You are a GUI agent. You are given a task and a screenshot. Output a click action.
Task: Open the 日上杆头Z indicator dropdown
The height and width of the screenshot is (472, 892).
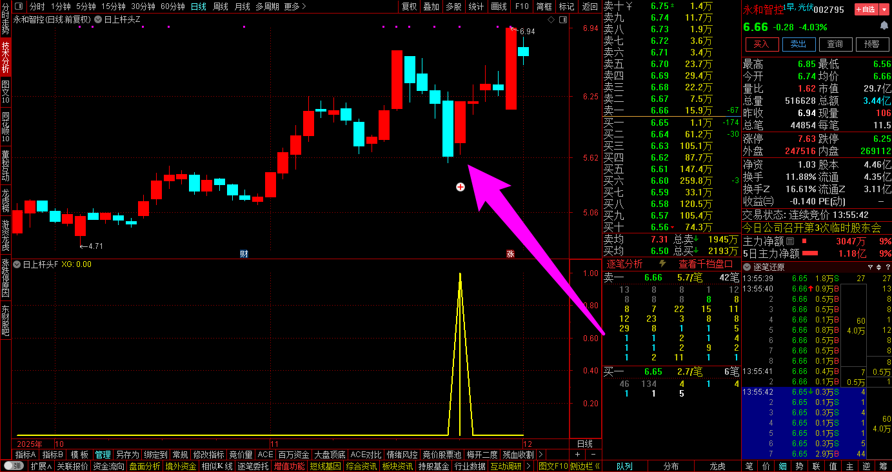tap(98, 19)
